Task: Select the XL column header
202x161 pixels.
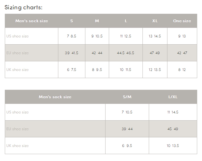Action: coord(155,21)
